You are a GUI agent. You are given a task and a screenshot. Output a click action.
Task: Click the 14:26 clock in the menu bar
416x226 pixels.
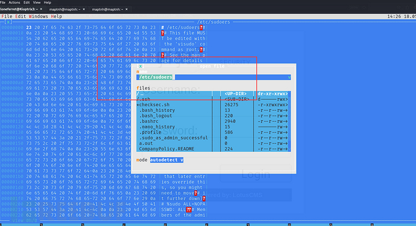pos(394,16)
